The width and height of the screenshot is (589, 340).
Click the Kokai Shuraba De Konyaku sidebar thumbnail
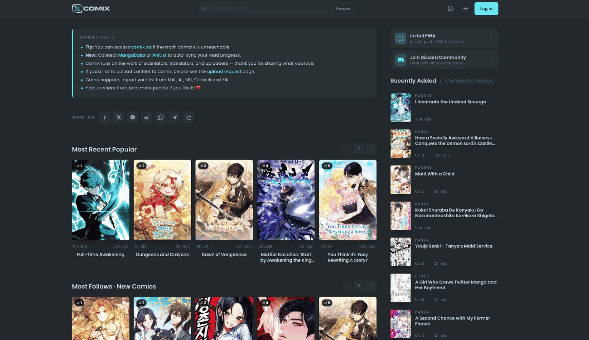401,216
